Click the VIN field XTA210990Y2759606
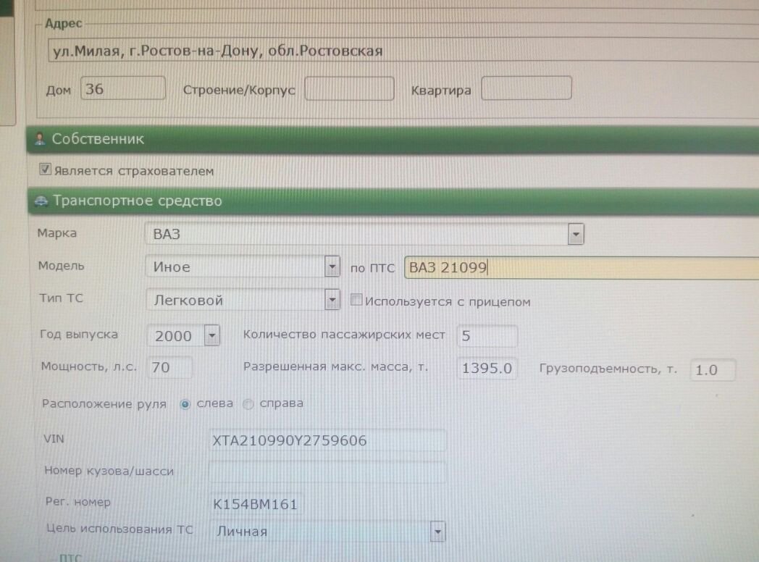Image resolution: width=759 pixels, height=562 pixels. [327, 440]
